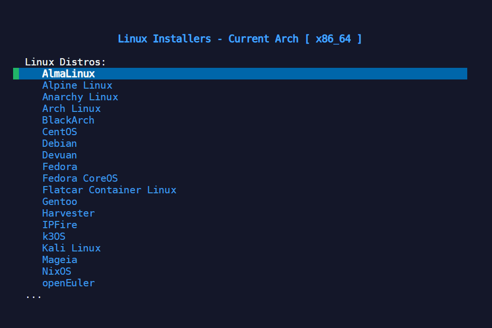
Task: Pick the Devuan entry
Action: click(x=59, y=155)
